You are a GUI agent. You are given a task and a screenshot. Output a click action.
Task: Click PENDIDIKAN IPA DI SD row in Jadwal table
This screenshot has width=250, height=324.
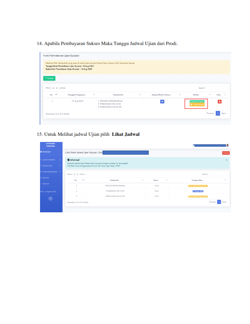pyautogui.click(x=147, y=191)
